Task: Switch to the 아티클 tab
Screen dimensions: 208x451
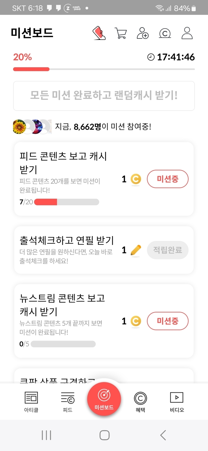Action: point(31,402)
